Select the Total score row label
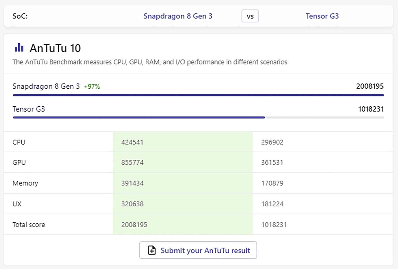Screen dimensions: 398x269 tap(29, 225)
